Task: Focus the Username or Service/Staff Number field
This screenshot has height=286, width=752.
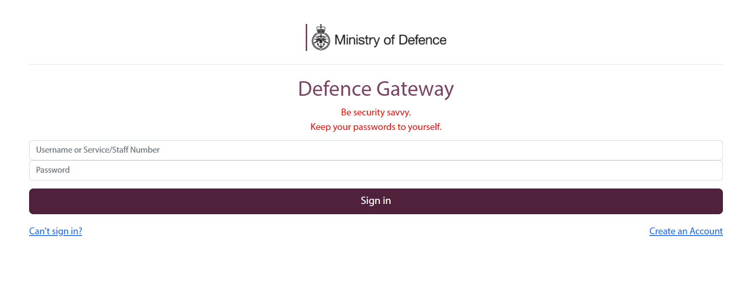Action: point(376,150)
